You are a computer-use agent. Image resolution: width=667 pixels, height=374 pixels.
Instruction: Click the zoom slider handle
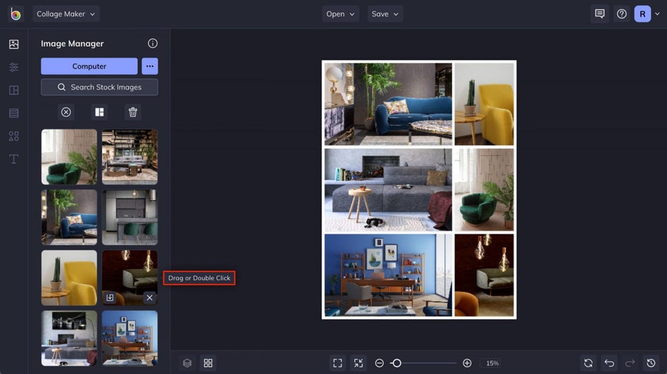(x=396, y=363)
